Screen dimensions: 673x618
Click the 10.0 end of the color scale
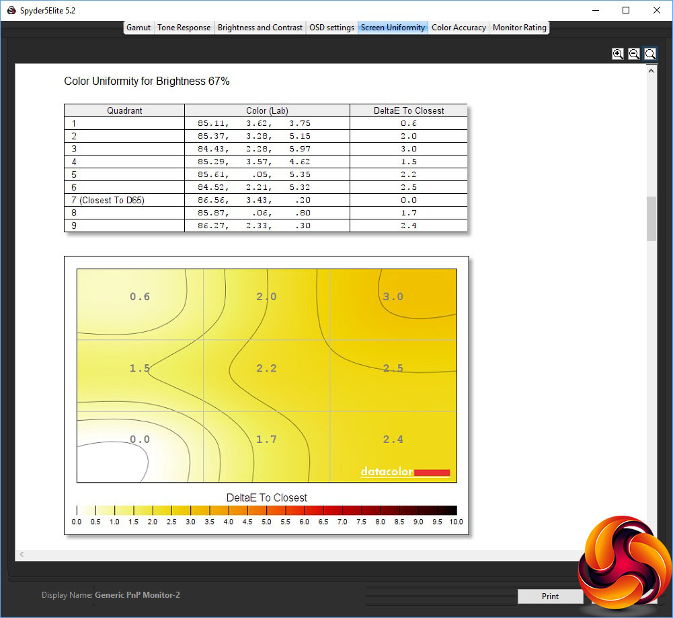pos(457,522)
